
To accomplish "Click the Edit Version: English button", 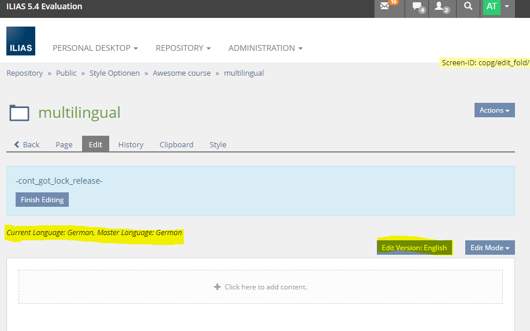I will (414, 248).
